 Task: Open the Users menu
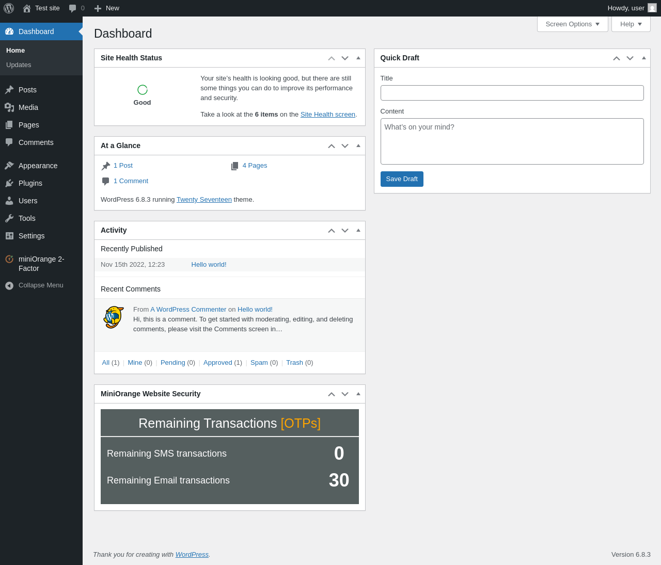tap(41, 201)
